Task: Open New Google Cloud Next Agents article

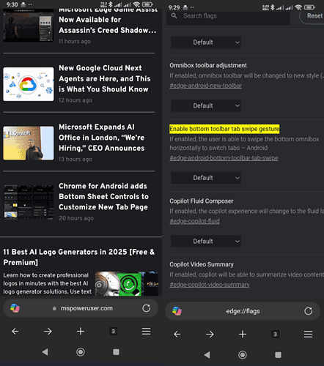Action: click(105, 78)
